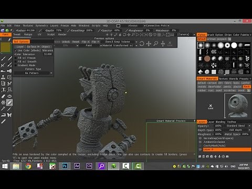The width and height of the screenshot is (252, 189).
Task: Adjust the Color Tolerance value
Action: 48,54
